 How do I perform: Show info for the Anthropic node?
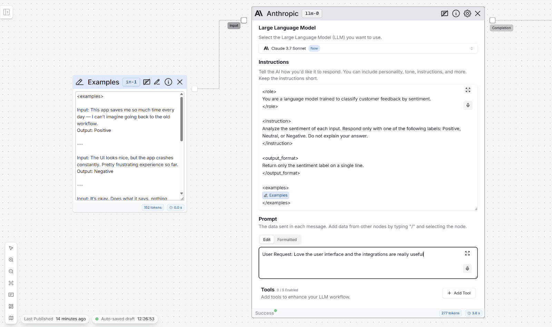(456, 13)
